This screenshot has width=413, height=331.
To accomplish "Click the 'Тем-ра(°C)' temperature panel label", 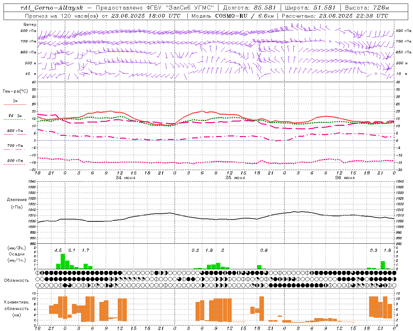I will (x=15, y=91).
